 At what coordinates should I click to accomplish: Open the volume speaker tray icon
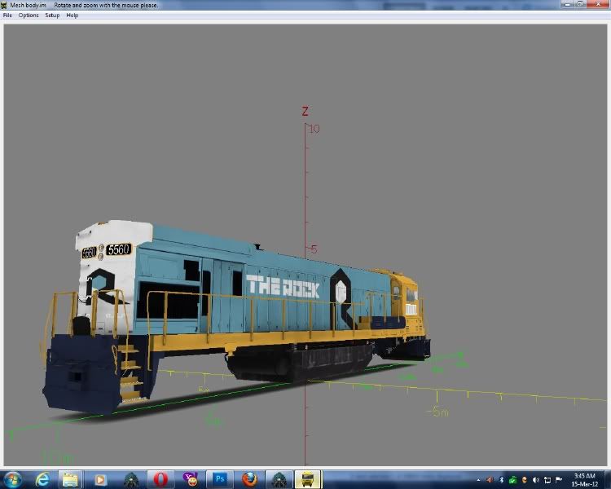[x=536, y=480]
